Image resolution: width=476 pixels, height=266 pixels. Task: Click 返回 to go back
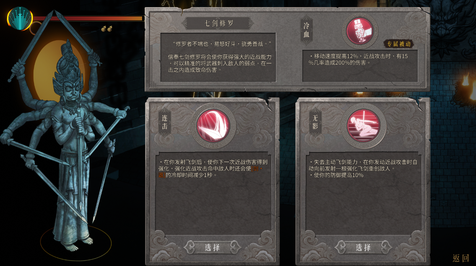click(461, 258)
